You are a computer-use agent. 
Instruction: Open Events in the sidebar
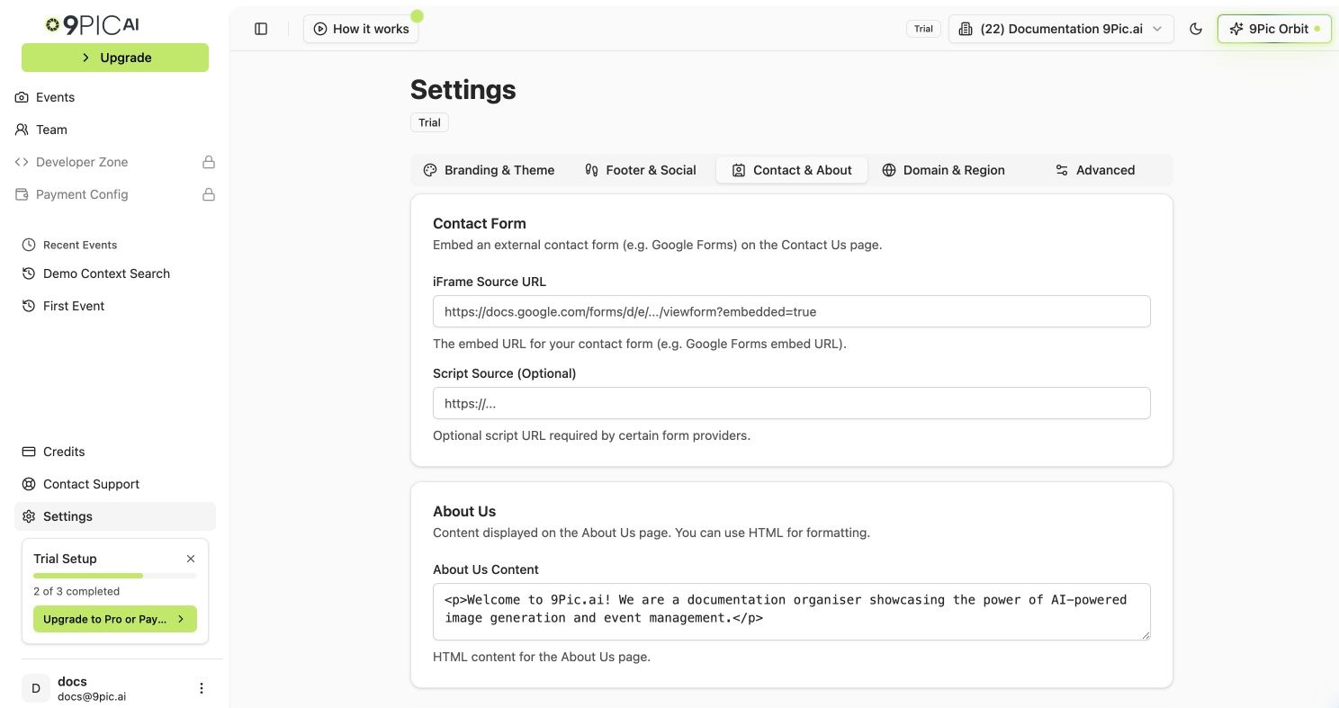[115, 97]
